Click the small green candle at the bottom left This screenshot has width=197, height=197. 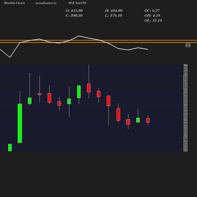[10, 147]
